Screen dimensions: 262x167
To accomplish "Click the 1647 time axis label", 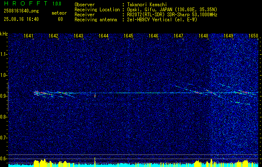I will tap(178, 36).
